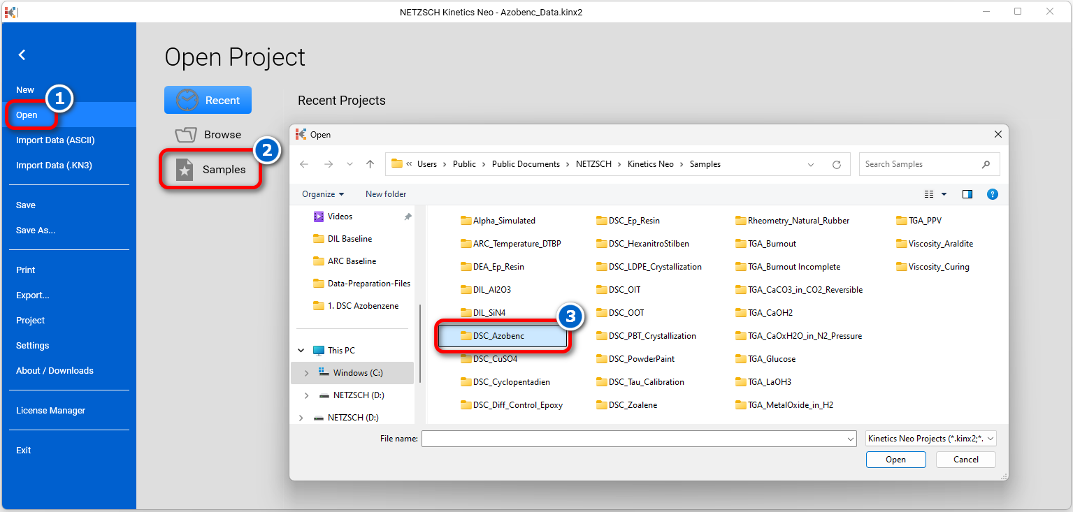Click the Up one level arrow
Viewport: 1073px width, 512px height.
pyautogui.click(x=370, y=164)
